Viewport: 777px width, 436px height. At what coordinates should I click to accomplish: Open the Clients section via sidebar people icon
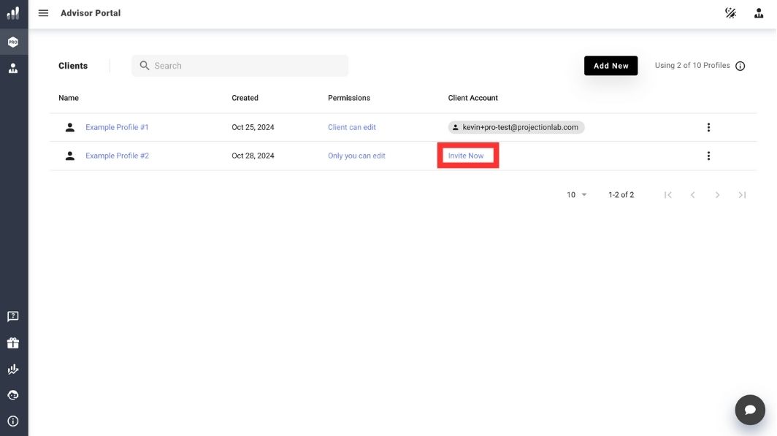tap(12, 67)
